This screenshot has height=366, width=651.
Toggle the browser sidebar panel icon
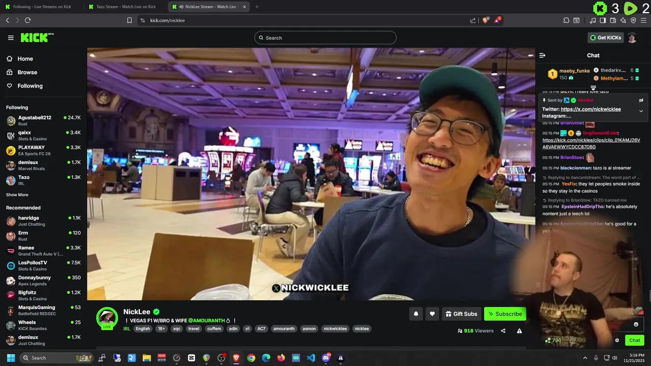pyautogui.click(x=603, y=20)
